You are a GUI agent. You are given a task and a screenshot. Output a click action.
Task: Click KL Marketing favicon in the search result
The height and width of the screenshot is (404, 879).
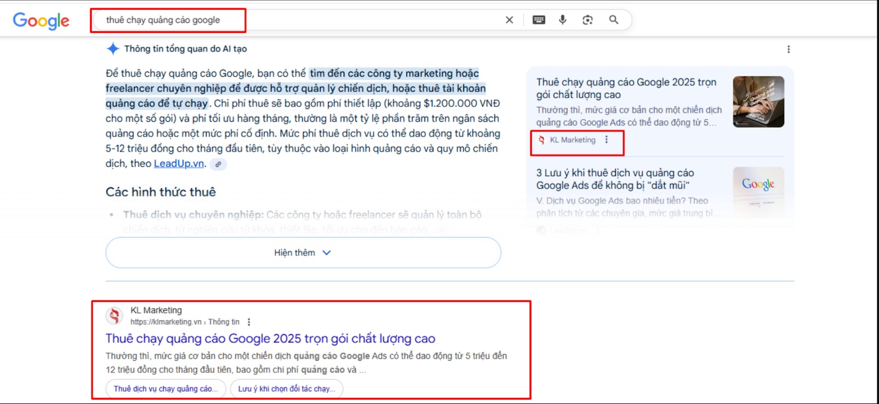(114, 316)
